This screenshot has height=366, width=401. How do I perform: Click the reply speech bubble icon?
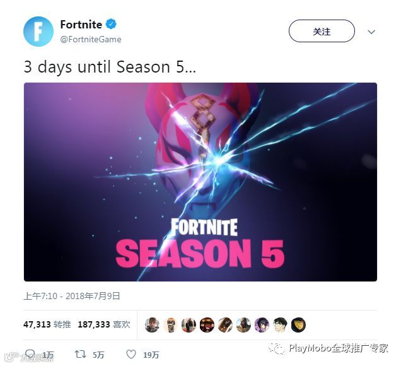click(31, 354)
